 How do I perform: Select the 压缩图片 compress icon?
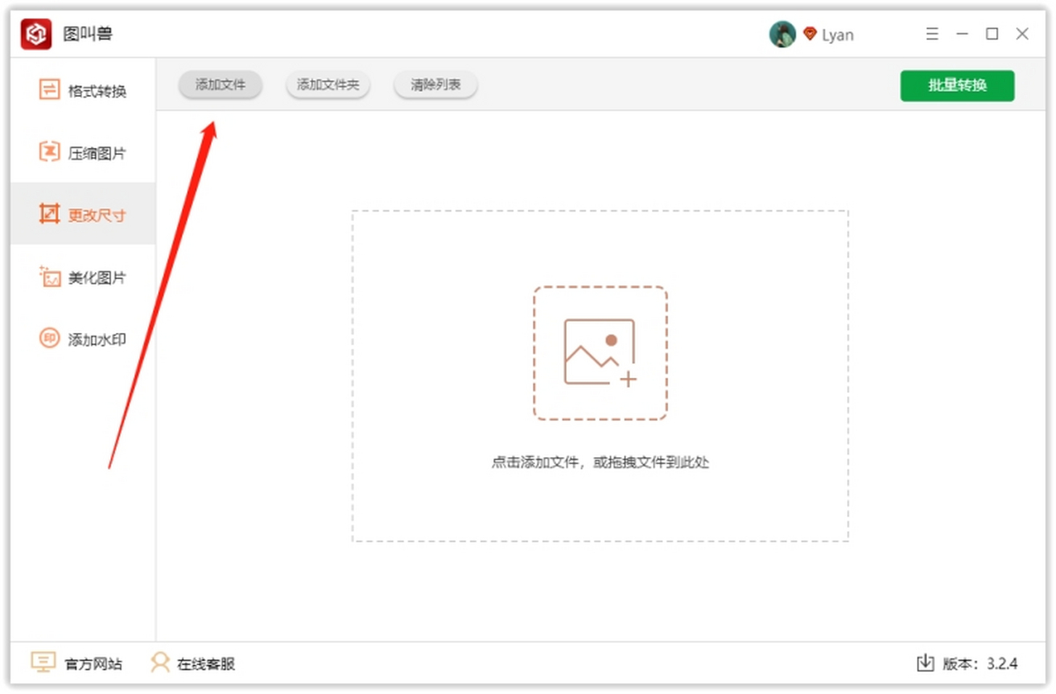click(49, 152)
